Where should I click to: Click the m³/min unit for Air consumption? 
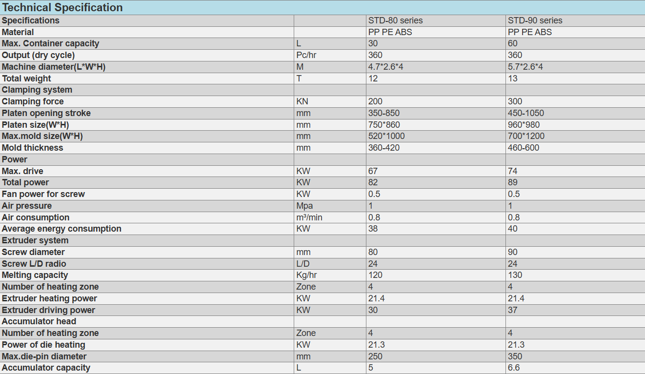(x=309, y=217)
